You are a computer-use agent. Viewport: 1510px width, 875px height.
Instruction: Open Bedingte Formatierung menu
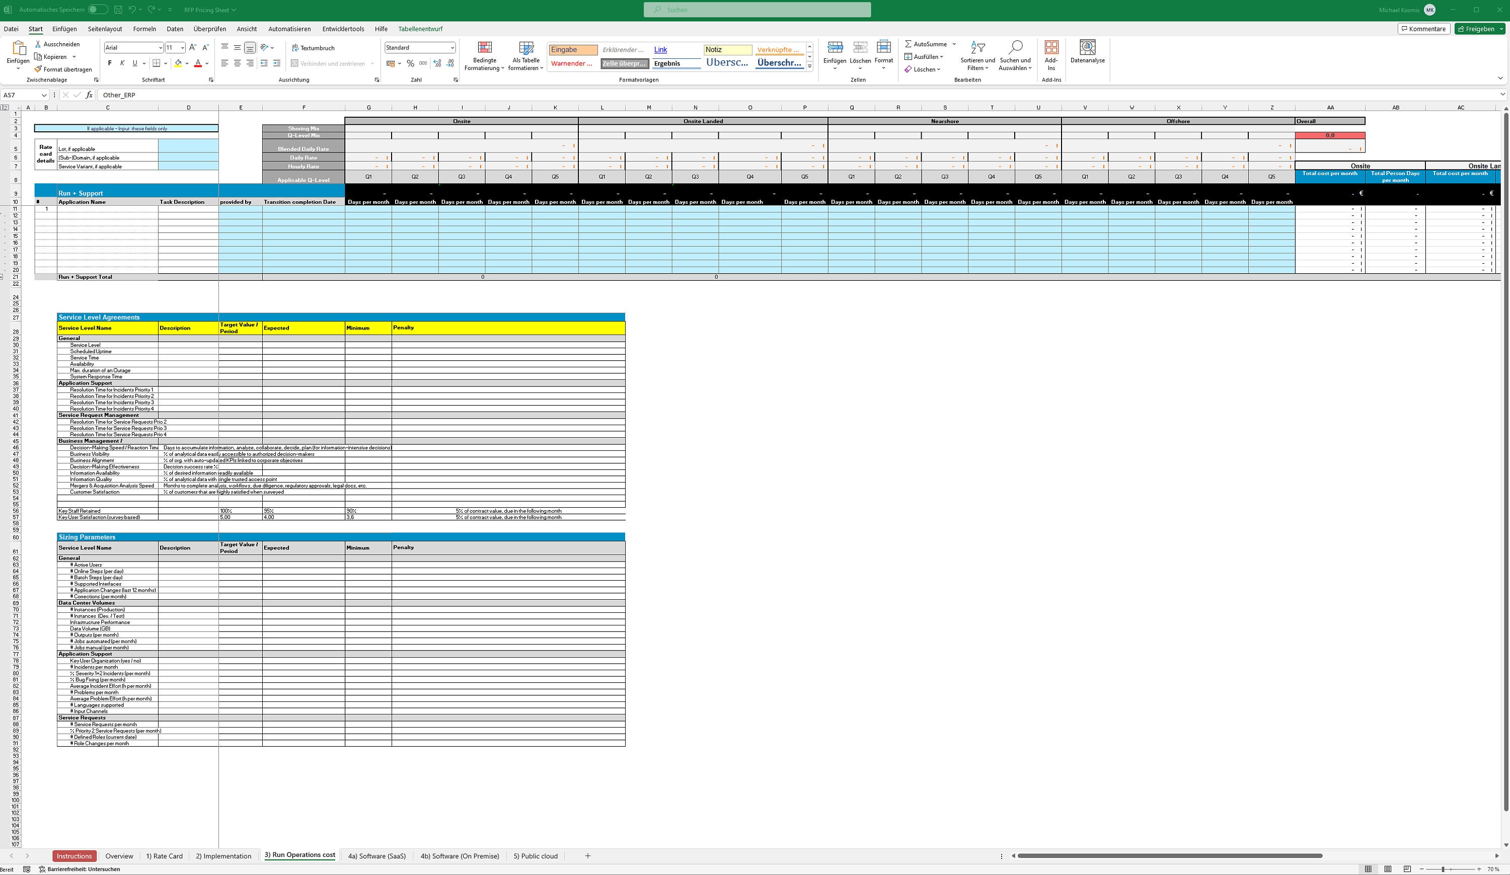[x=485, y=56]
